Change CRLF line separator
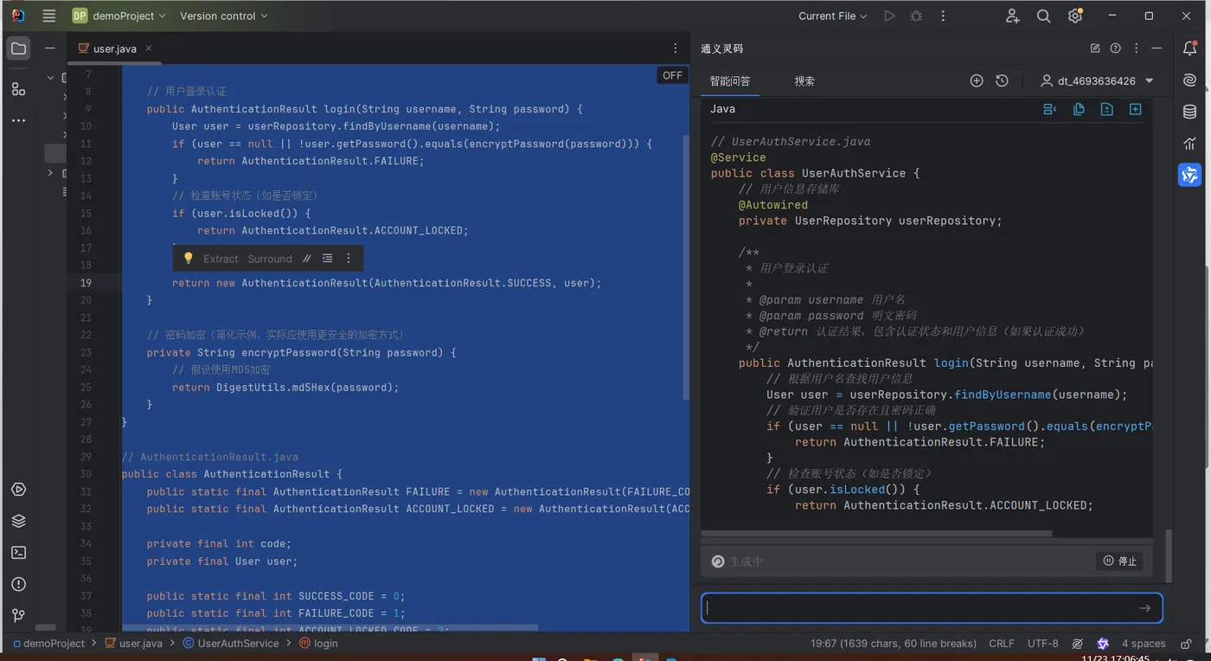The width and height of the screenshot is (1211, 661). point(1002,644)
